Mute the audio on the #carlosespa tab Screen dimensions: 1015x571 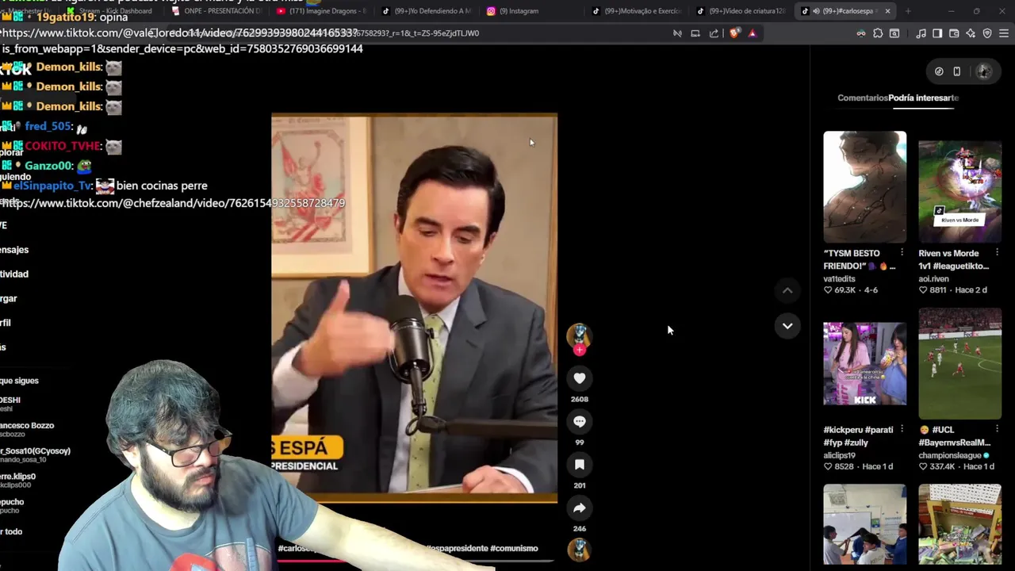[817, 11]
